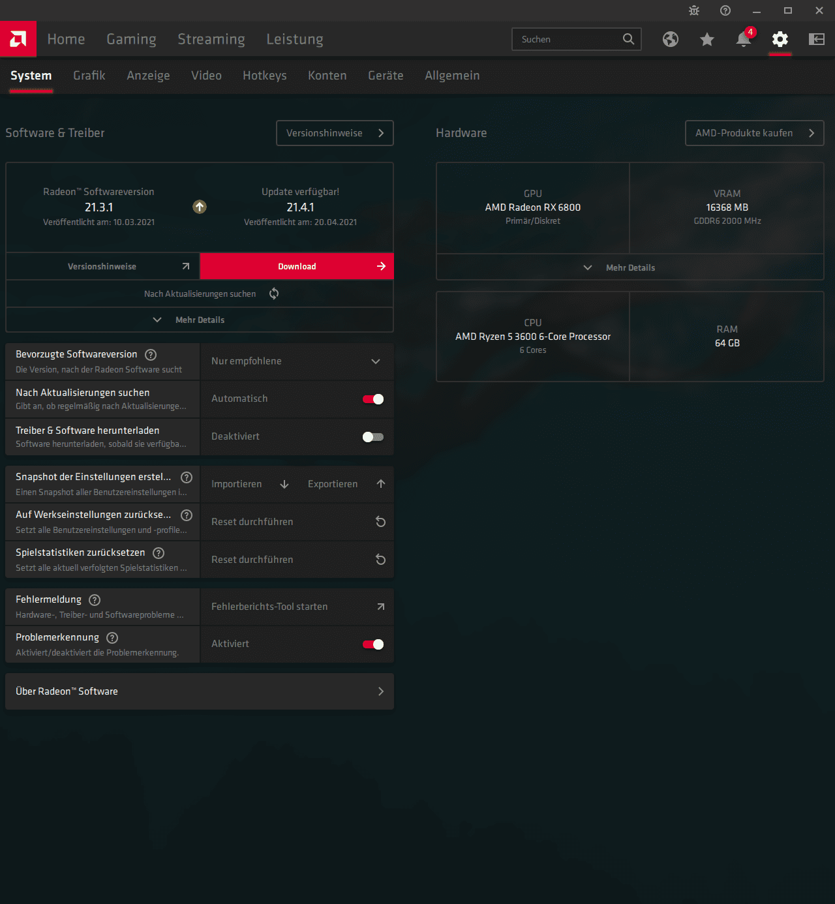The height and width of the screenshot is (904, 835).
Task: Click the arrow on the red Download button
Action: [x=381, y=266]
